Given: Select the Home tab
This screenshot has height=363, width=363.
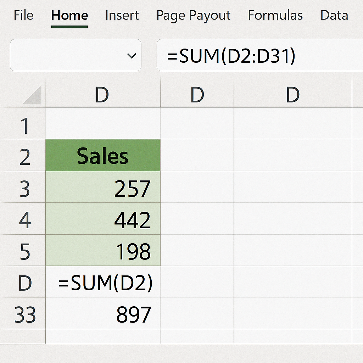Looking at the screenshot, I should coord(69,16).
